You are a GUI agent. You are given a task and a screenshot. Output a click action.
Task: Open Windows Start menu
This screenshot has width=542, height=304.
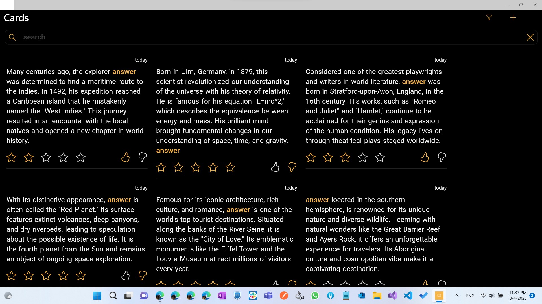pos(97,296)
